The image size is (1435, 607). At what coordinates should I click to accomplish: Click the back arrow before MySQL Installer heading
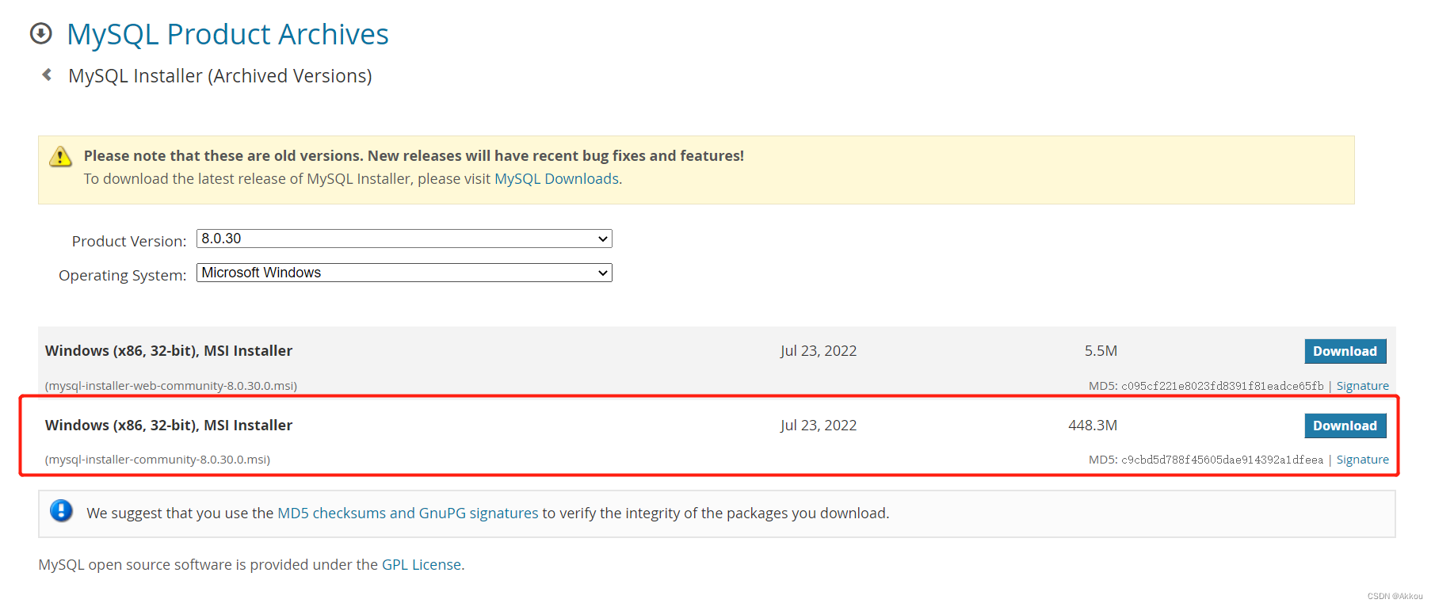pos(47,74)
